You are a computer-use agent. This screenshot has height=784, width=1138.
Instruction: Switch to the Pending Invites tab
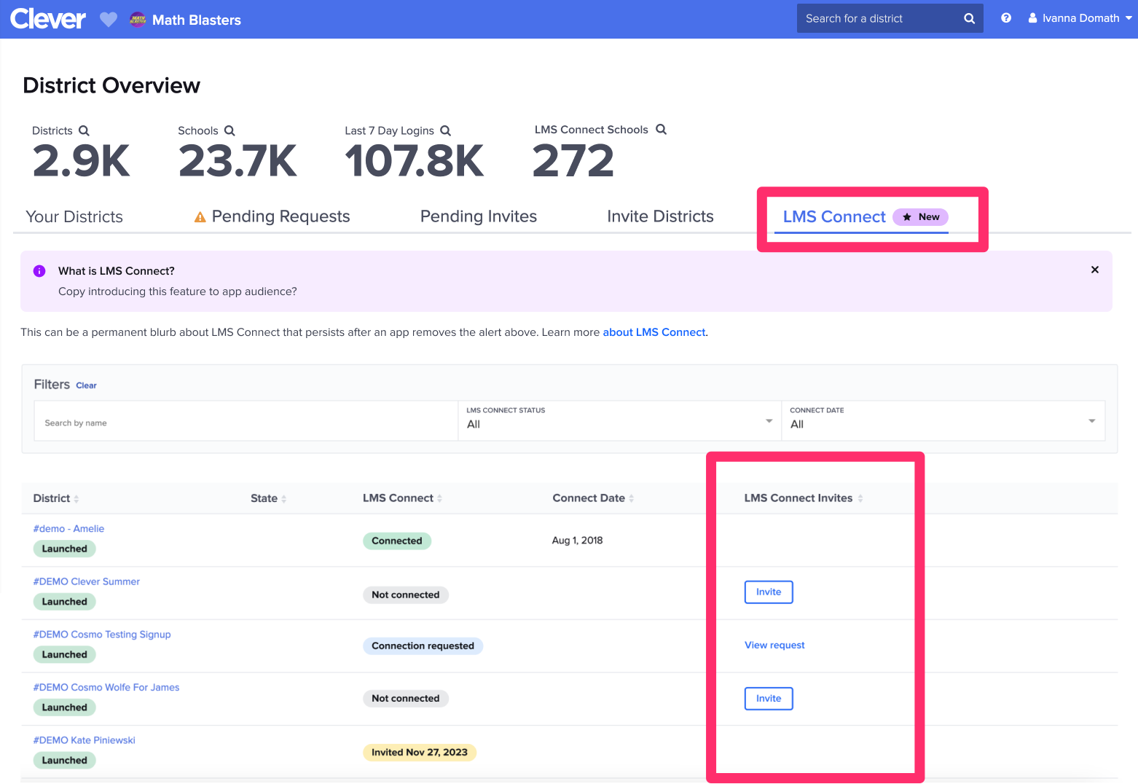tap(478, 216)
